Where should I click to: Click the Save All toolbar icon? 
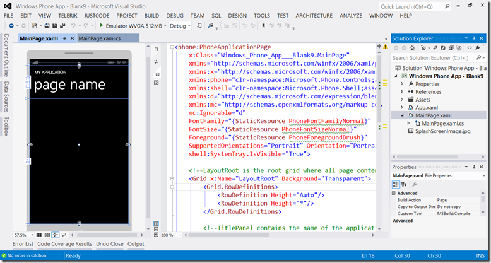[62, 26]
